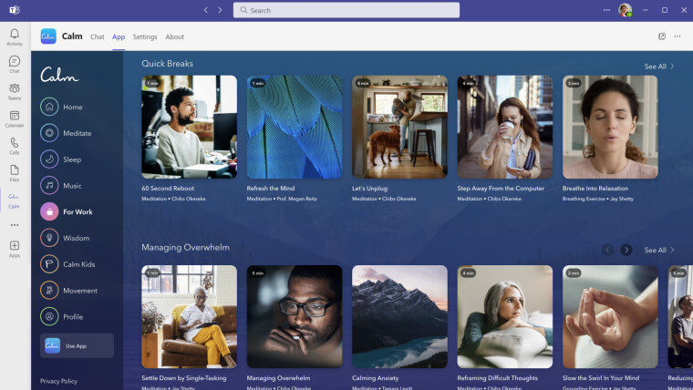This screenshot has width=693, height=390.
Task: Open the Apps plus icon in rail
Action: coord(15,245)
